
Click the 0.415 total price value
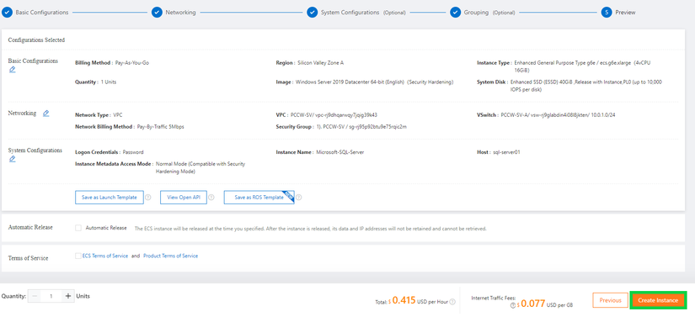tap(404, 301)
